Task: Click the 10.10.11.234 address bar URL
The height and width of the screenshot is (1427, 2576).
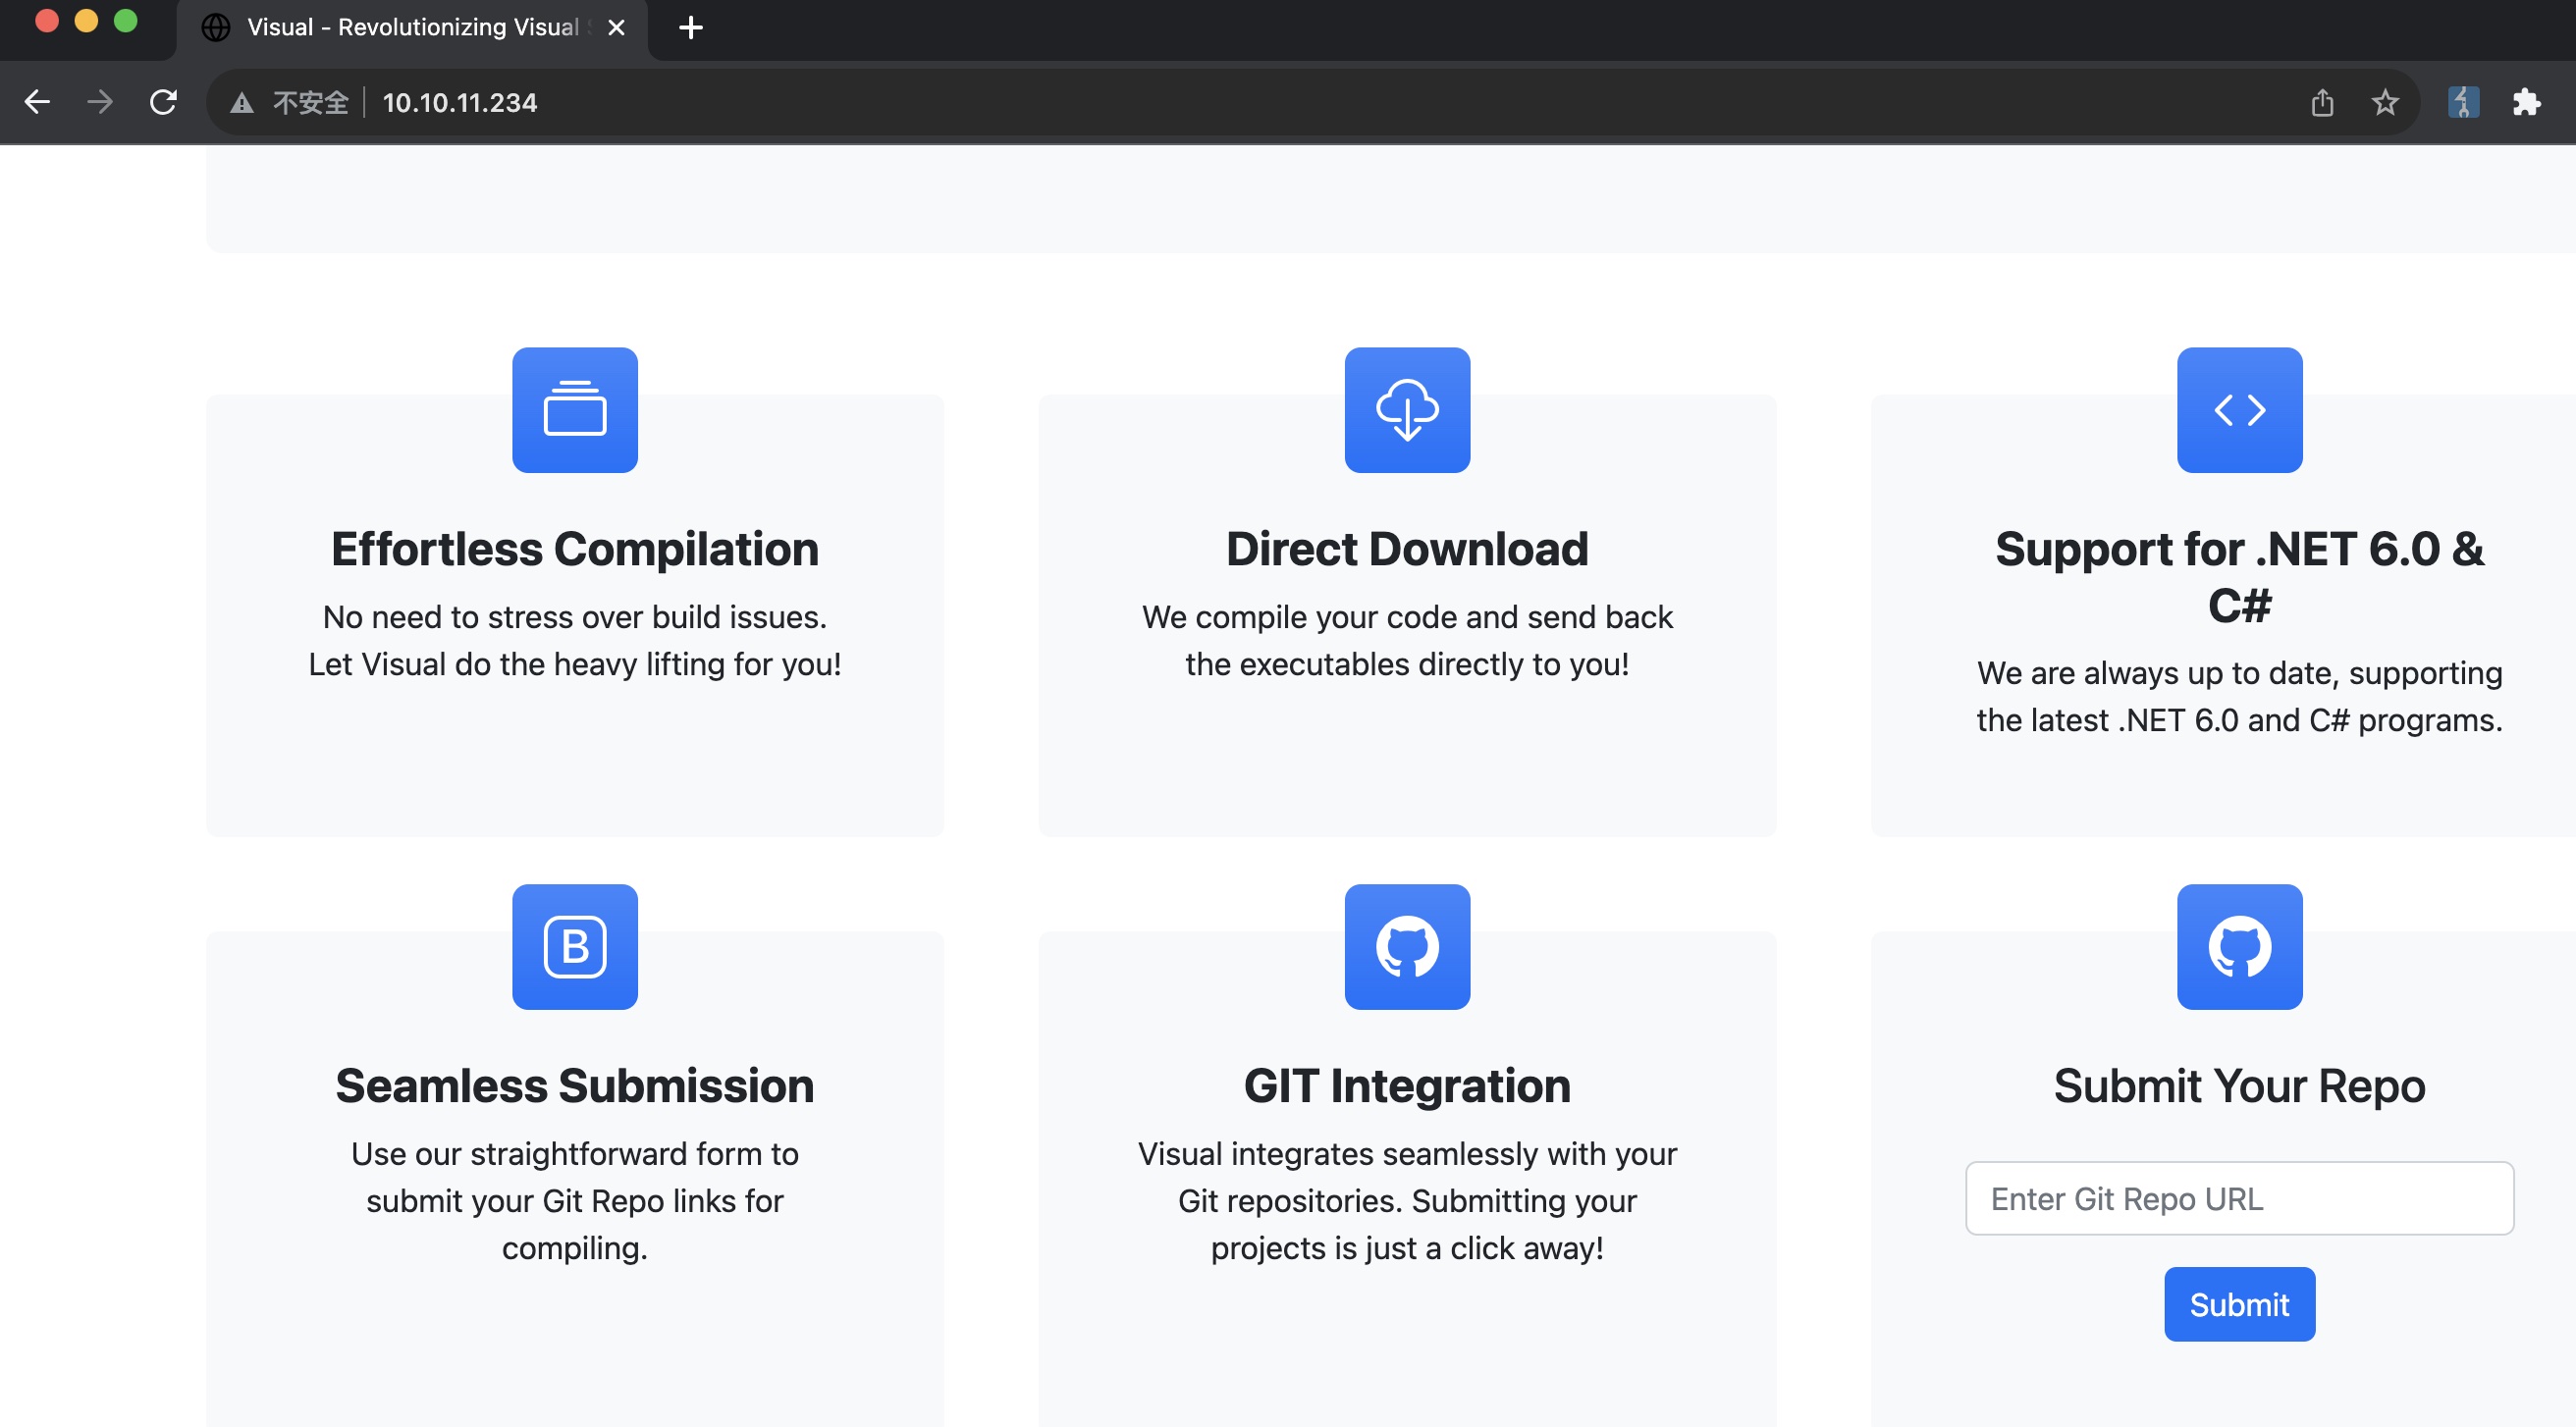Action: 459,102
